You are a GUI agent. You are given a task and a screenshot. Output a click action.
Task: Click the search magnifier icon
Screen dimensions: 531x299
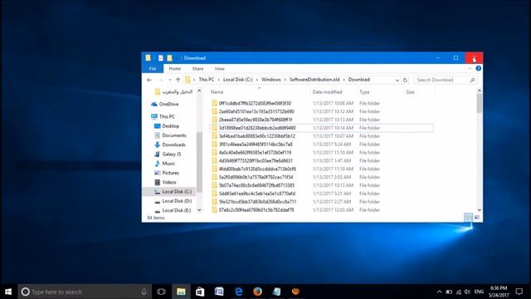[472, 80]
